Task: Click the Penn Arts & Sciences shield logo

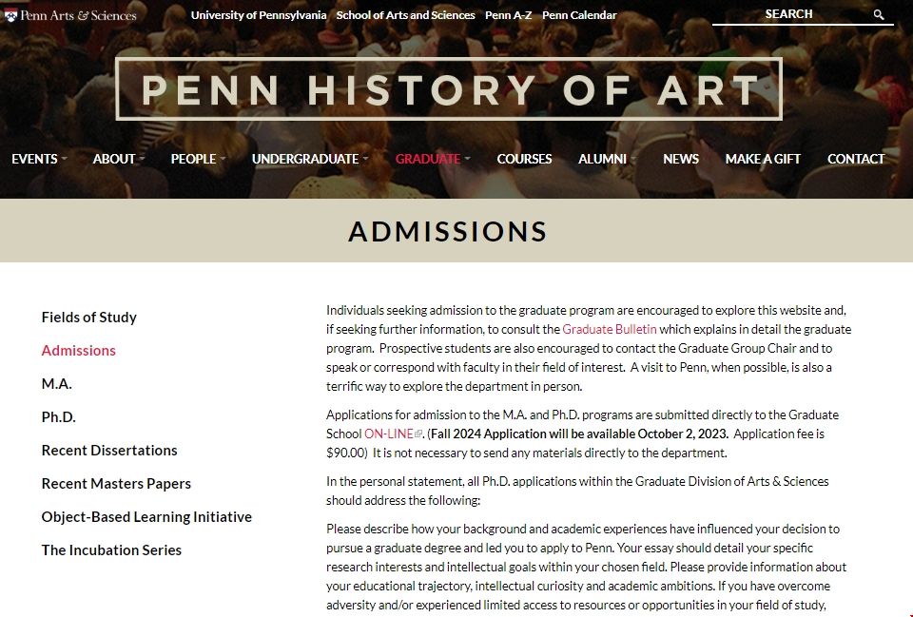Action: pos(10,15)
